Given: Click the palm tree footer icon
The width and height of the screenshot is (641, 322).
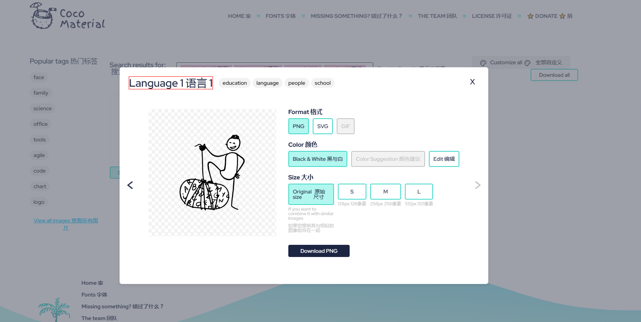Looking at the screenshot, I should pyautogui.click(x=54, y=309).
